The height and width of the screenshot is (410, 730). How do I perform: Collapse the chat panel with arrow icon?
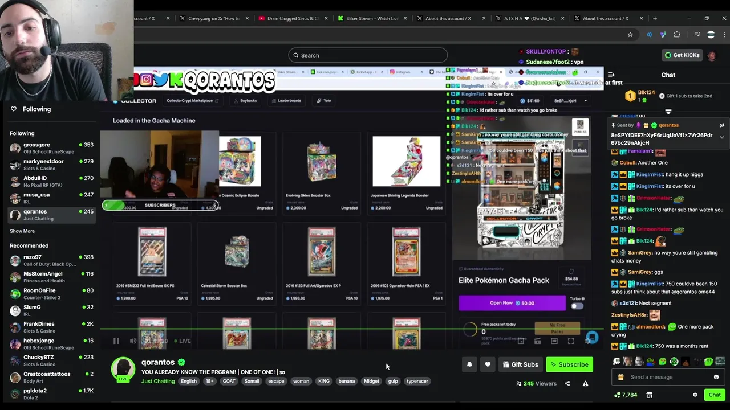611,75
